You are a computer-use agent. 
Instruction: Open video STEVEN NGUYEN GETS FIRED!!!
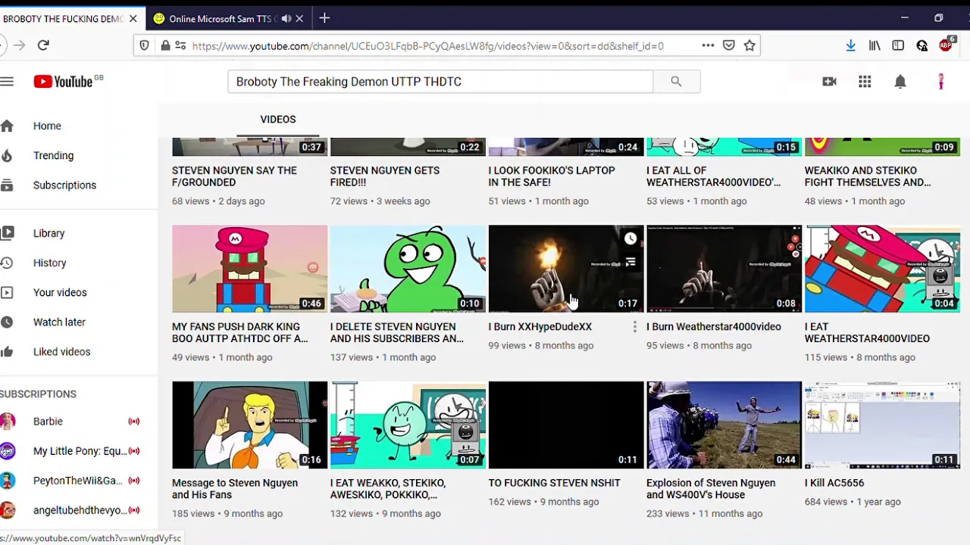click(385, 176)
